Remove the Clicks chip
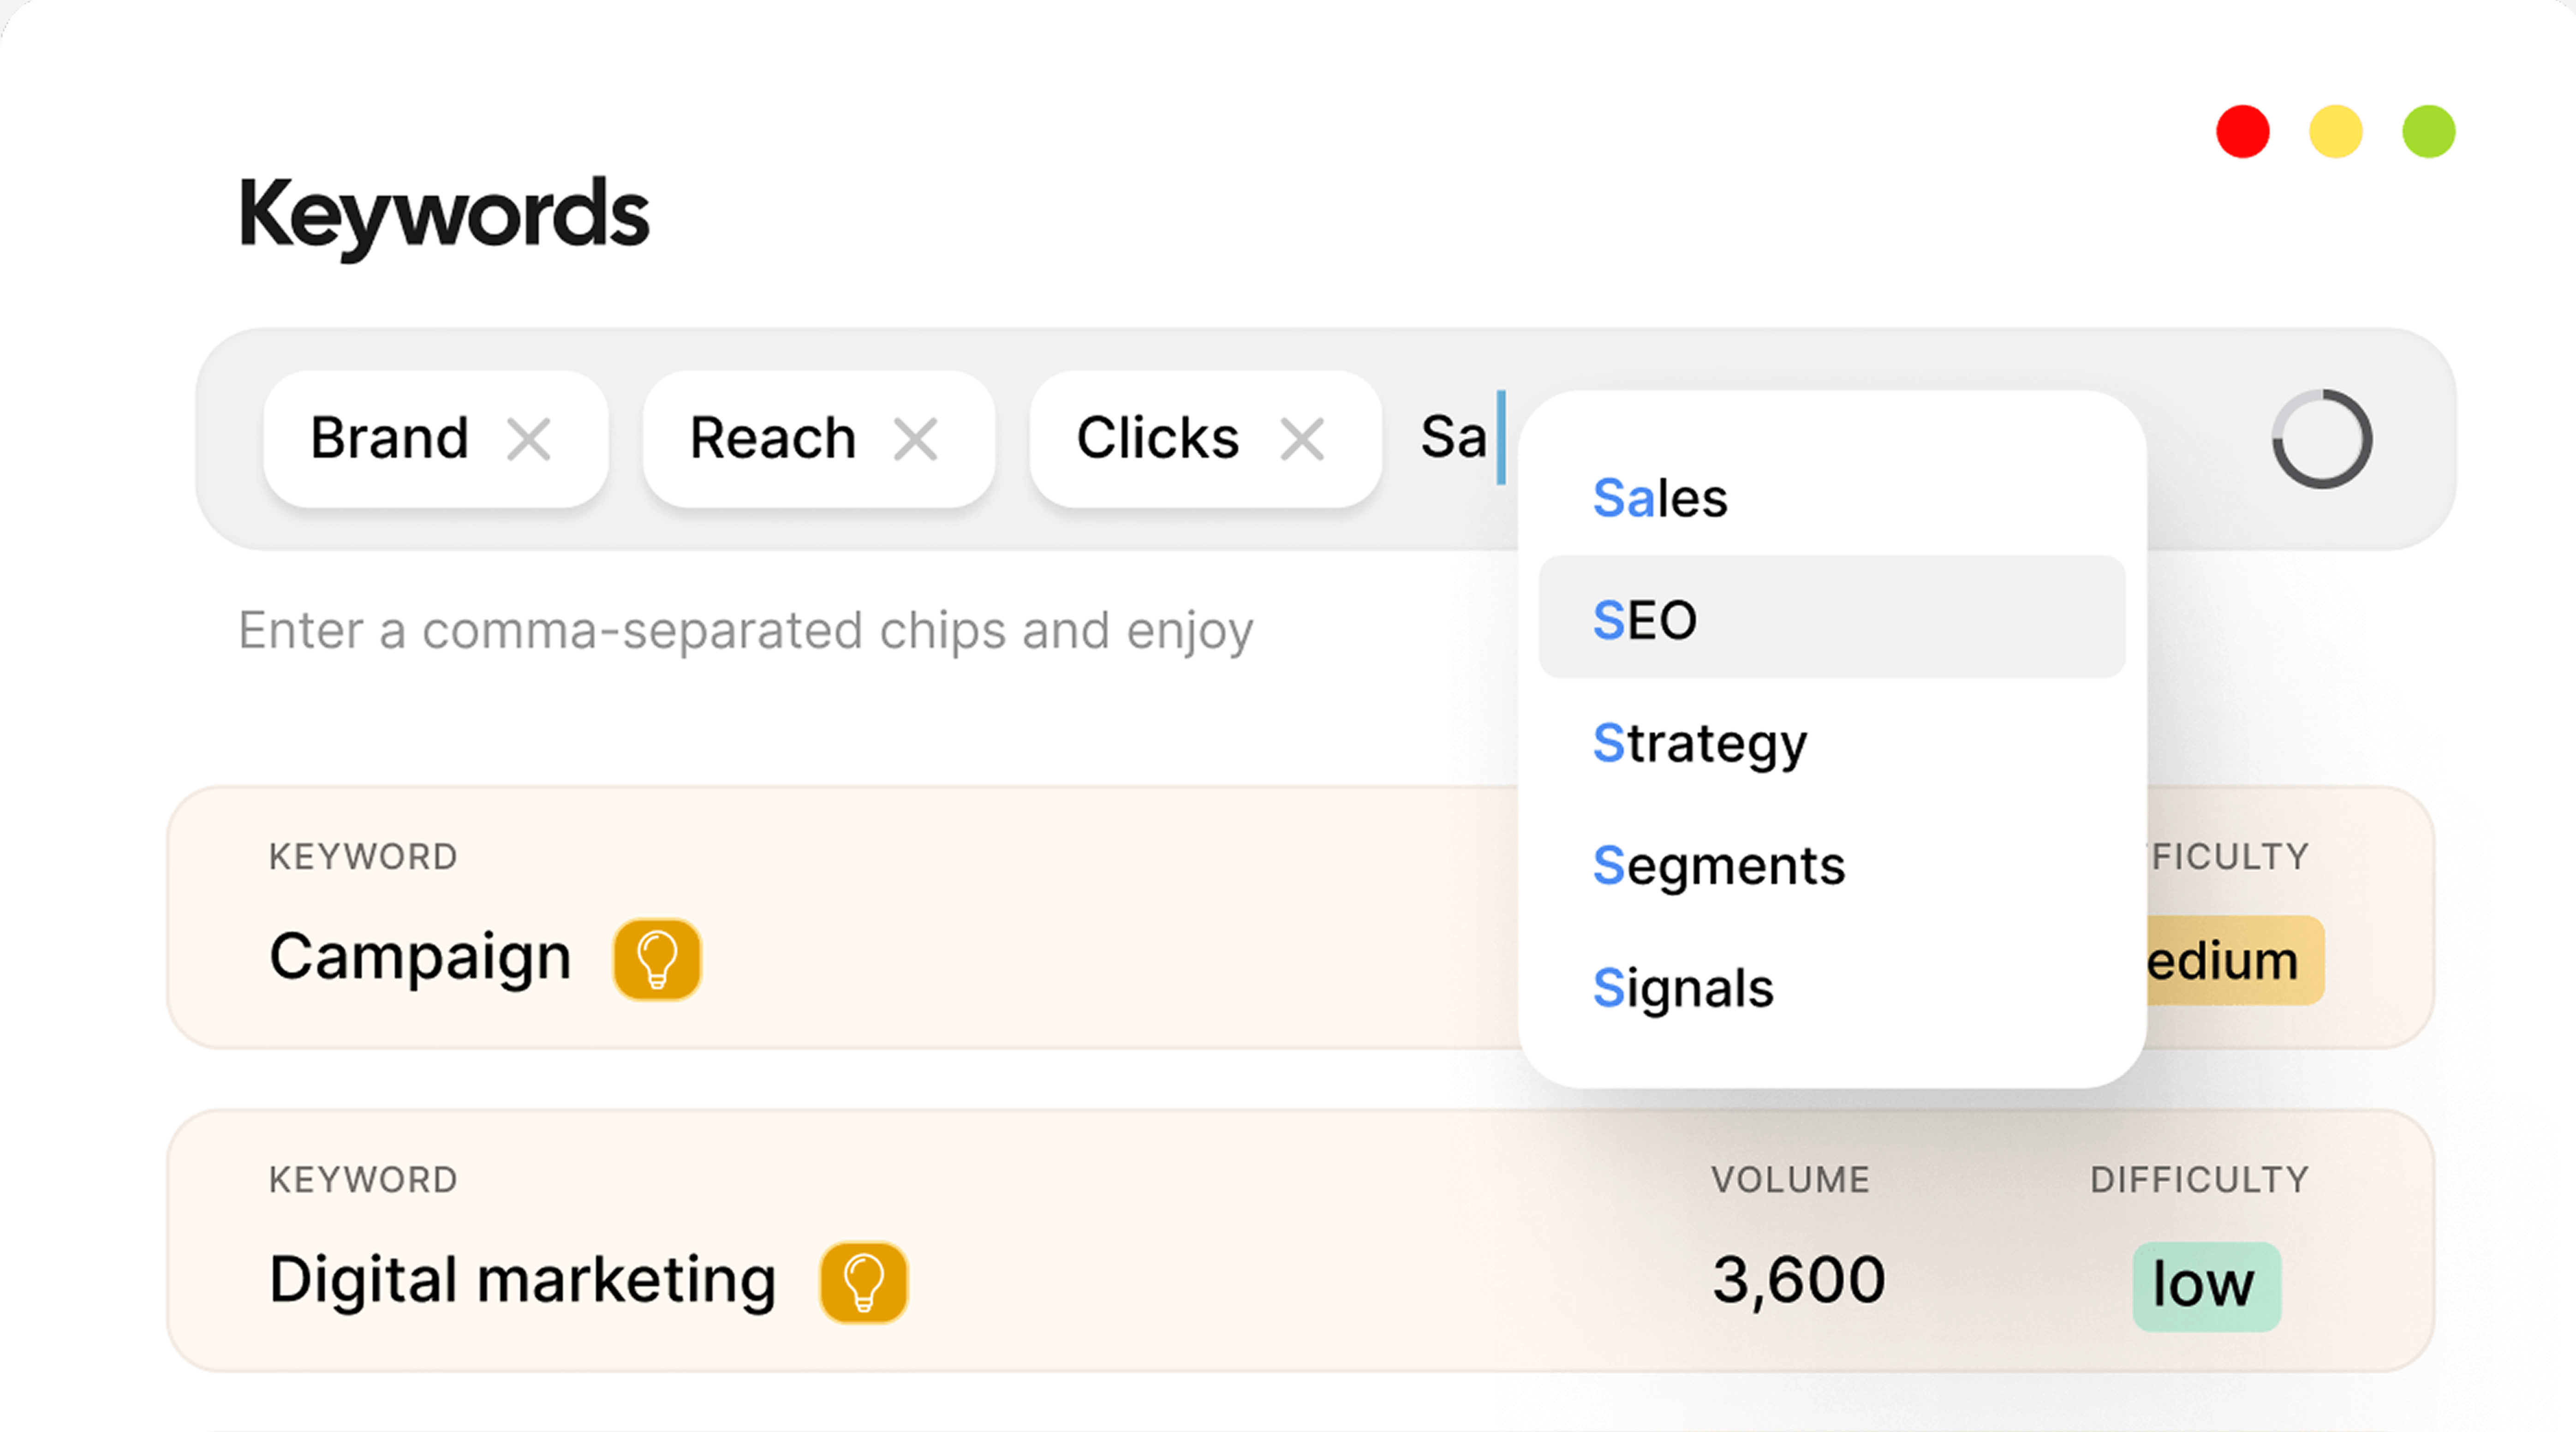This screenshot has height=1432, width=2576. pos(1302,439)
